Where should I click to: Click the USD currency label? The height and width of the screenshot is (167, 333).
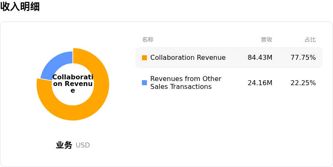pos(83,145)
